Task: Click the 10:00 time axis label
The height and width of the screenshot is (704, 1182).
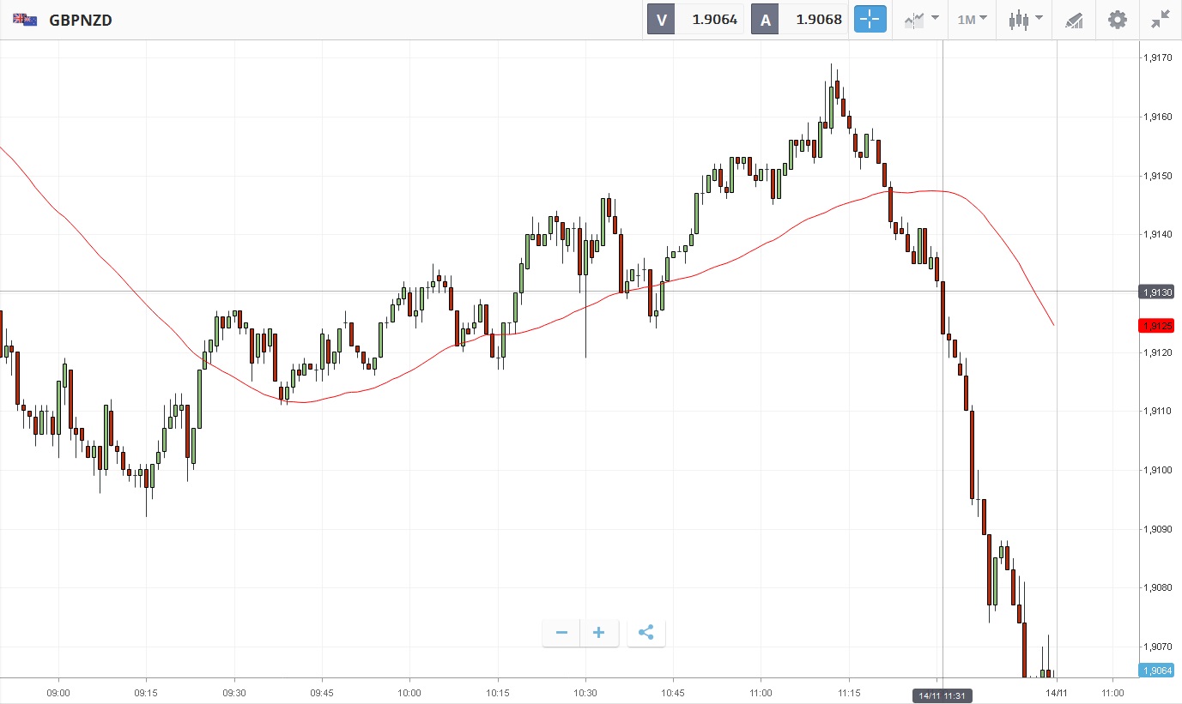Action: [409, 692]
